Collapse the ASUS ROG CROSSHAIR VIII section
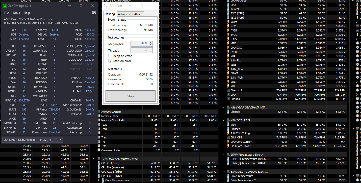This screenshot has width=361, height=183. pos(223,107)
